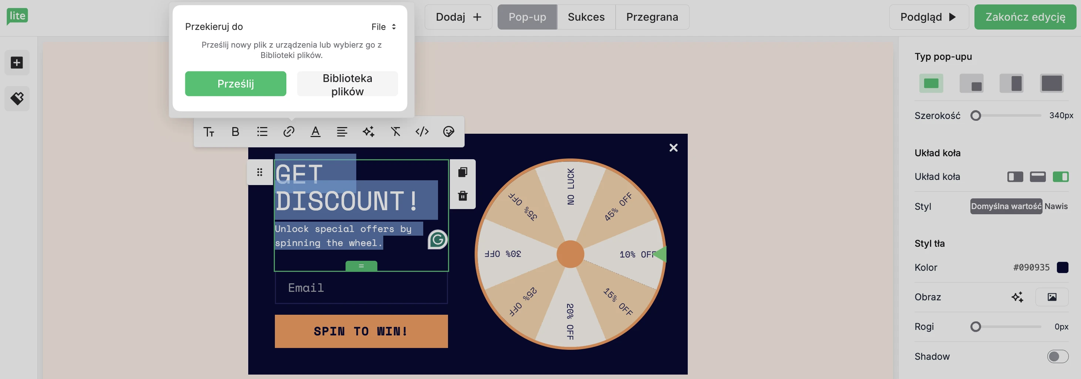
Task: Click the bulleted list icon
Action: pos(262,132)
